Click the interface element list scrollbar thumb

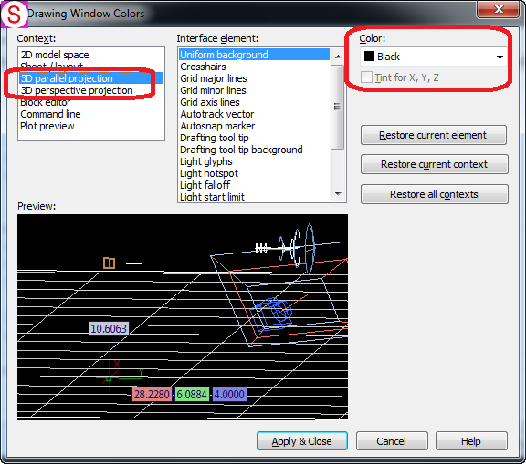(x=338, y=107)
